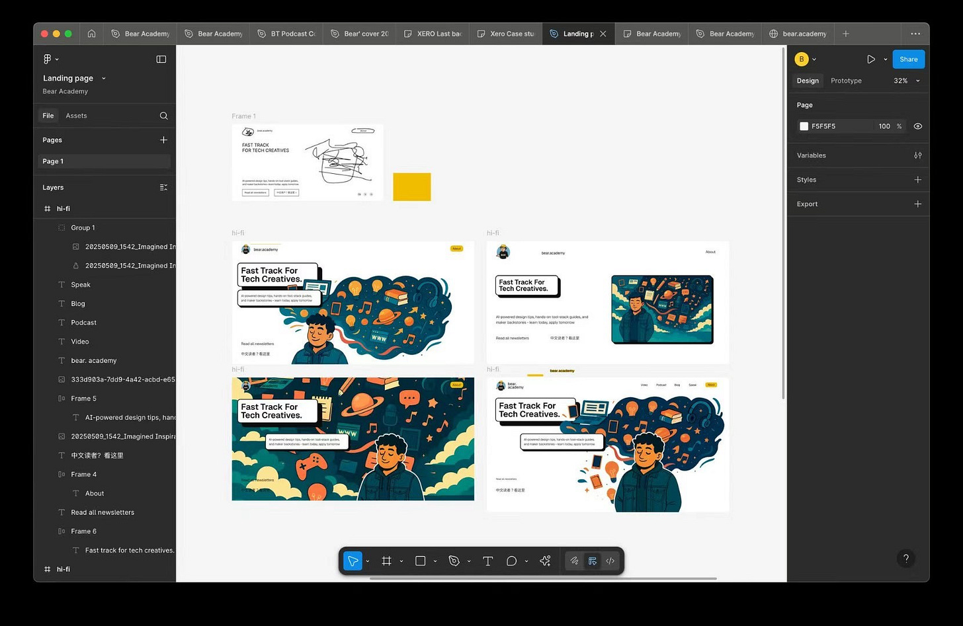Select the Text tool
This screenshot has width=963, height=626.
(487, 561)
